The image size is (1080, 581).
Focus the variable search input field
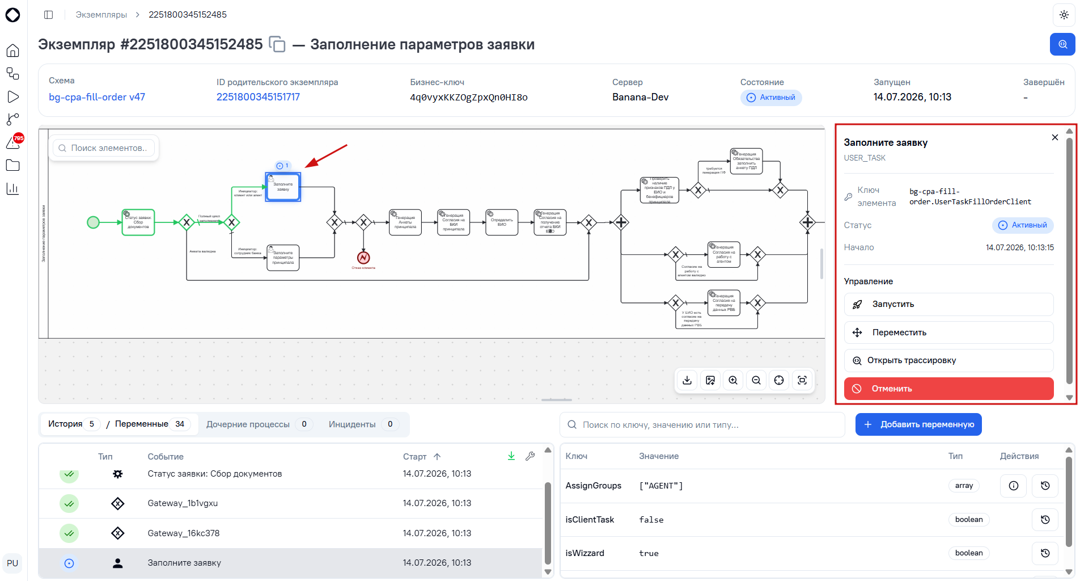click(x=702, y=424)
